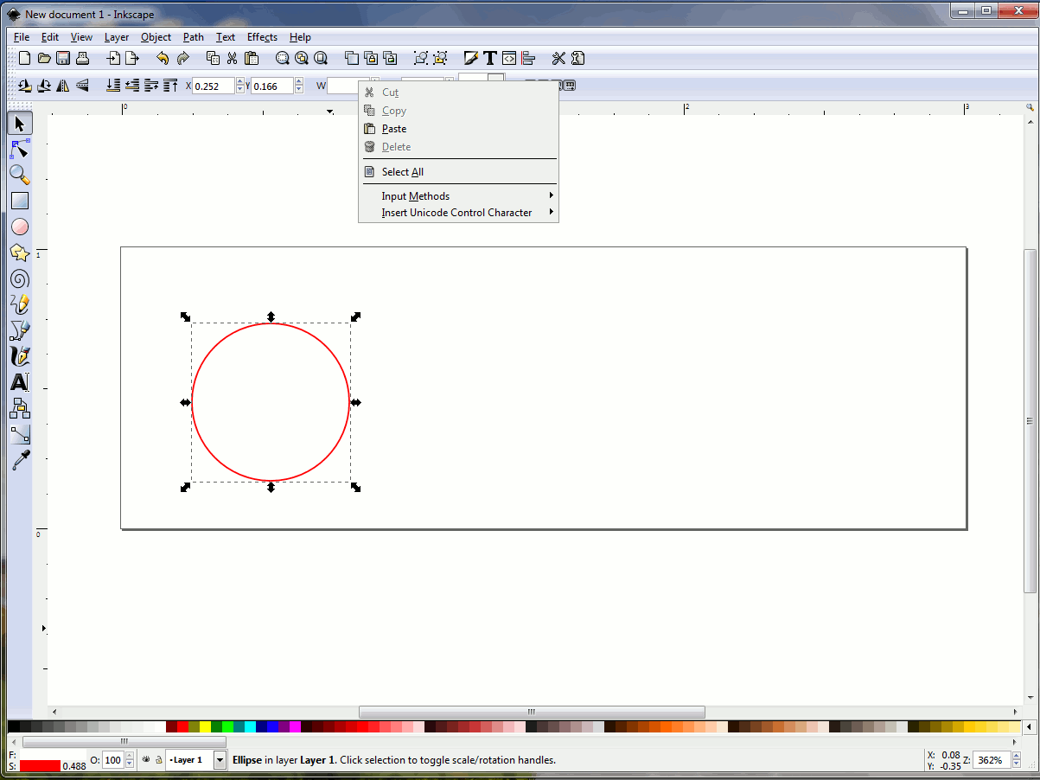Open the Path menu
The image size is (1040, 780).
(194, 37)
